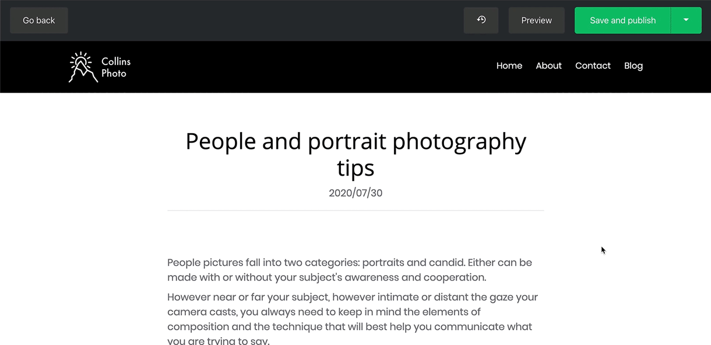
Task: Click the horizontal divider under the date
Action: click(355, 210)
